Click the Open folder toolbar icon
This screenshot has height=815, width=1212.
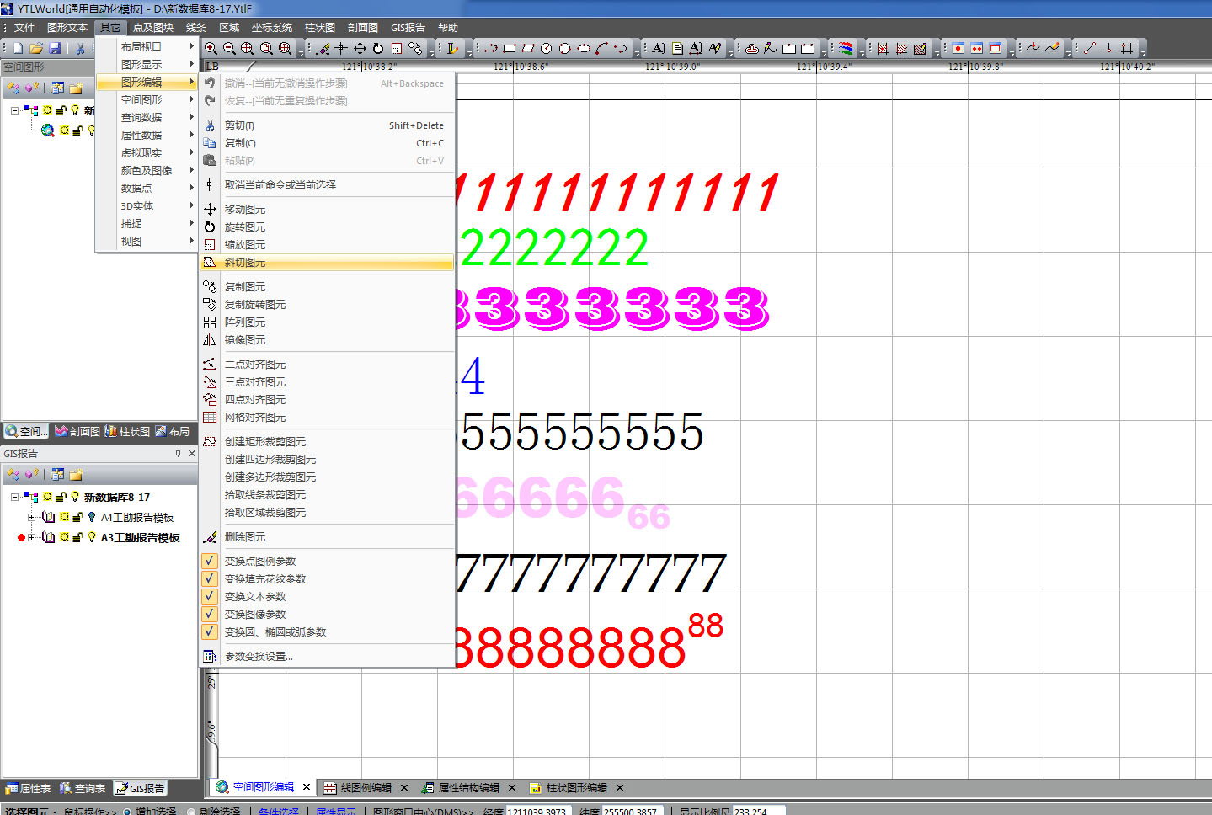36,48
